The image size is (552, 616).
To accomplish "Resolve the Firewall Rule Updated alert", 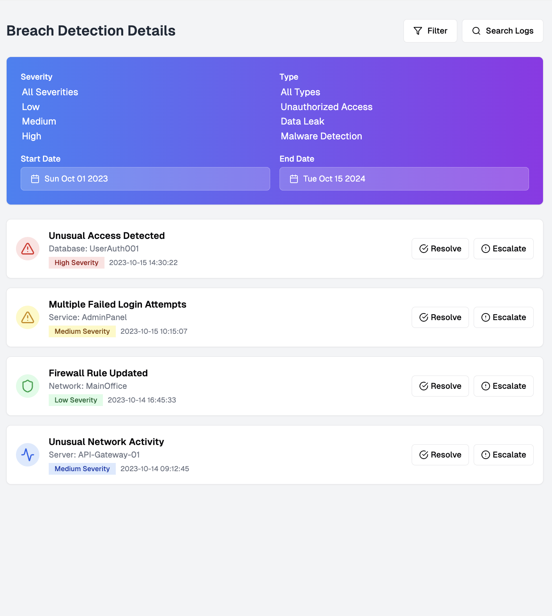I will [440, 386].
